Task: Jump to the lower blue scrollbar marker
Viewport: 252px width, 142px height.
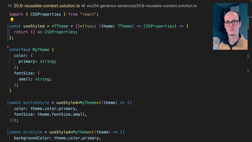Action: pyautogui.click(x=248, y=70)
